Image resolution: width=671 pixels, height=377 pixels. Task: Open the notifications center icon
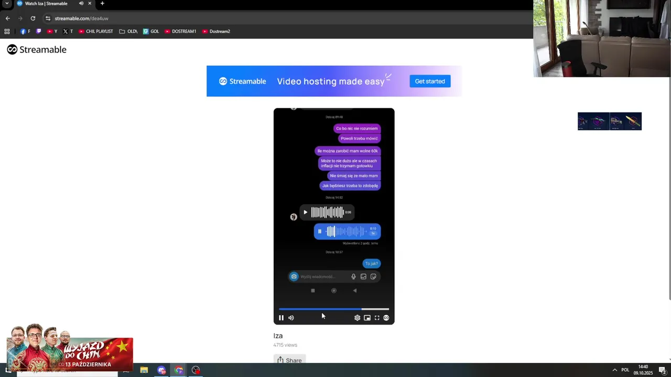pos(662,370)
